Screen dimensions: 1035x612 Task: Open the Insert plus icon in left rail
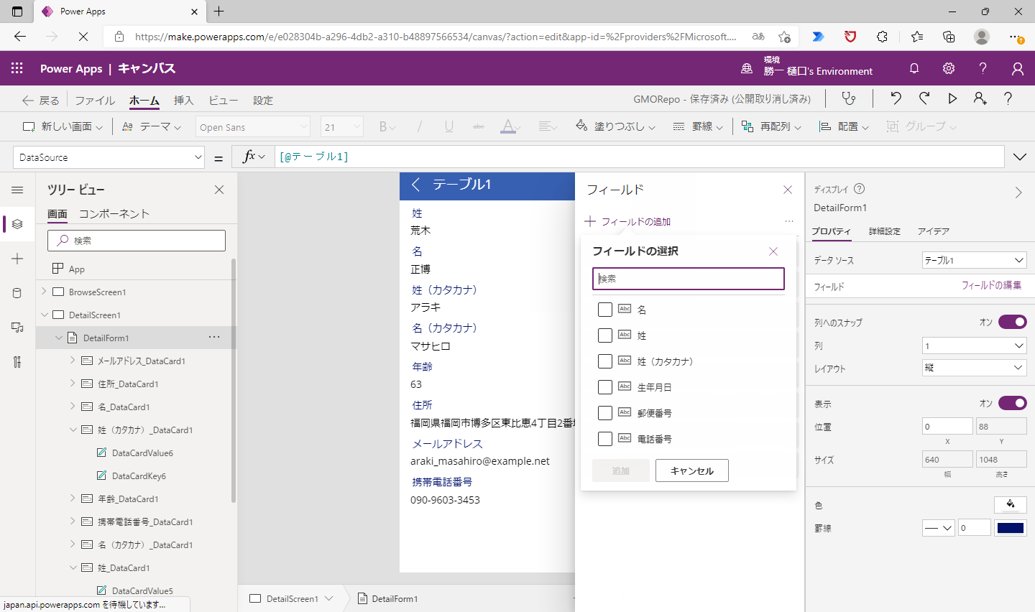pyautogui.click(x=17, y=259)
